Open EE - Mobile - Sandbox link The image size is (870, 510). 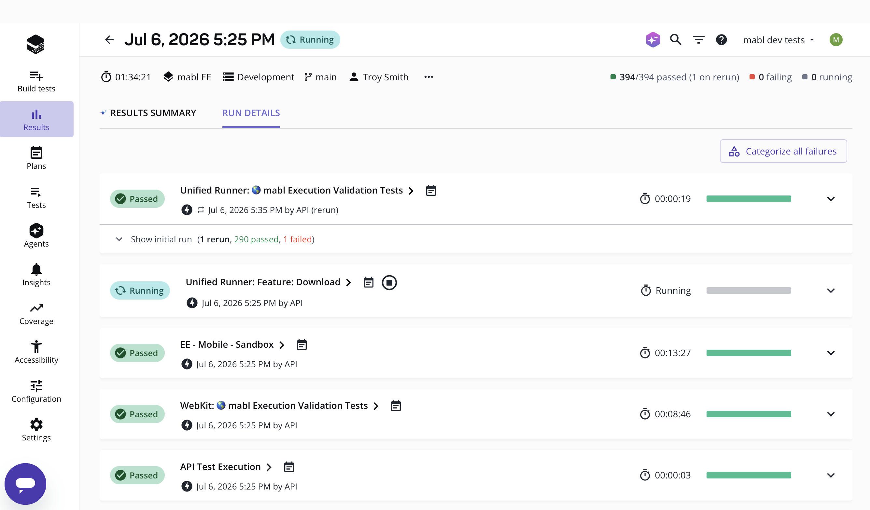pyautogui.click(x=232, y=344)
